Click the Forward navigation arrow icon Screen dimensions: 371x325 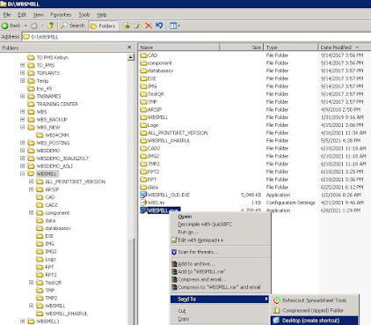click(34, 26)
